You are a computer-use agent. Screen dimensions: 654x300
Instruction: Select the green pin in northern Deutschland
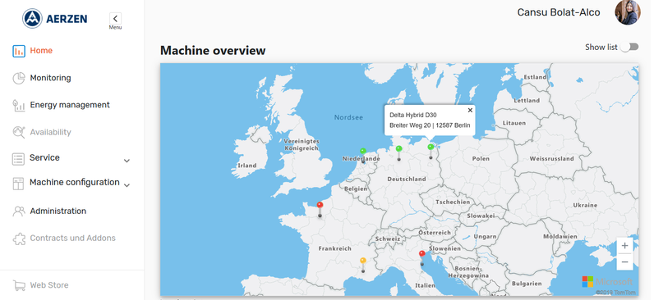point(398,148)
